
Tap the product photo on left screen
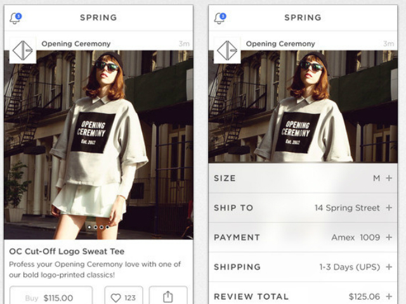pyautogui.click(x=98, y=145)
